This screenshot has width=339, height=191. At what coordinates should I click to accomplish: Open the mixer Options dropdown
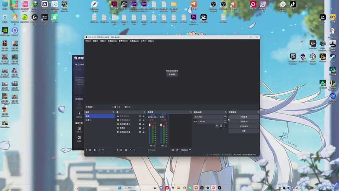186,150
